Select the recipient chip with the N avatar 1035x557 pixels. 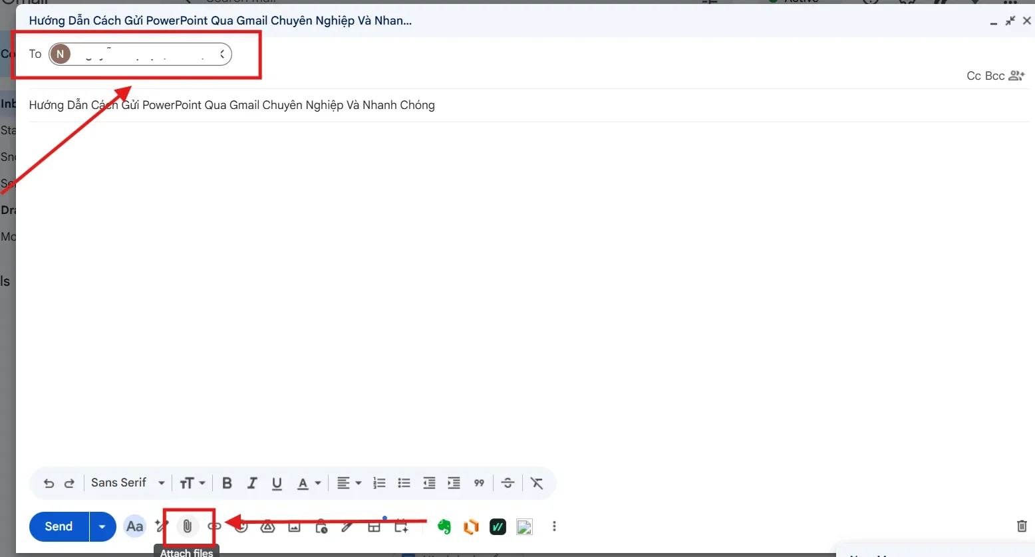[140, 54]
